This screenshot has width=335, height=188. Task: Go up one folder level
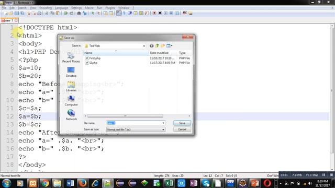(x=157, y=46)
